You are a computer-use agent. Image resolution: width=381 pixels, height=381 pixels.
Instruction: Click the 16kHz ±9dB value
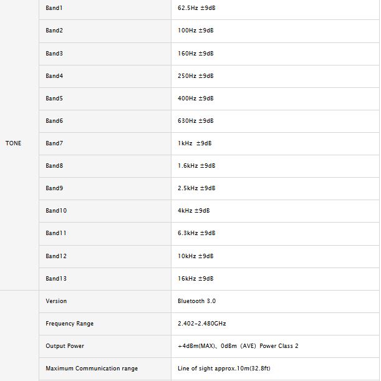click(x=196, y=279)
